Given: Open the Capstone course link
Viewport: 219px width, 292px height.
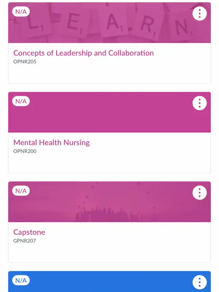Looking at the screenshot, I should [x=29, y=232].
